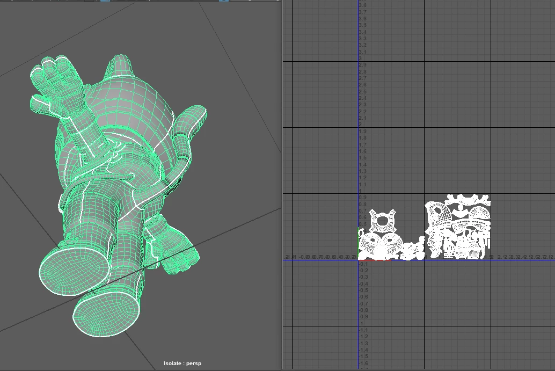
Task: Click the 3.8 label on the V axis
Action: click(362, 5)
